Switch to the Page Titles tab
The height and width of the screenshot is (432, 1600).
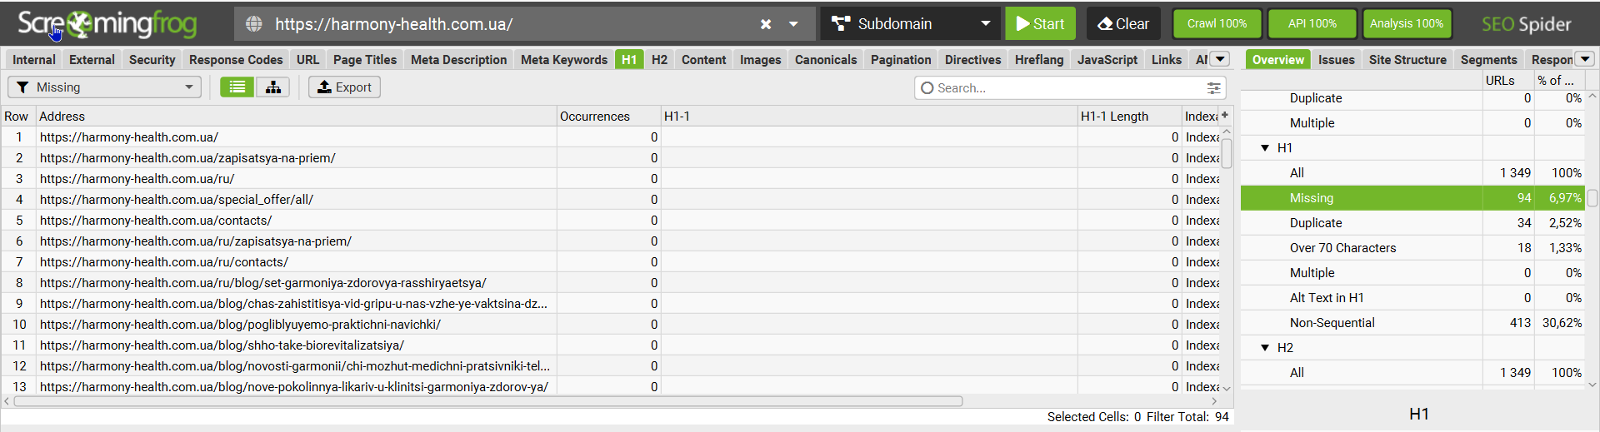pyautogui.click(x=364, y=60)
